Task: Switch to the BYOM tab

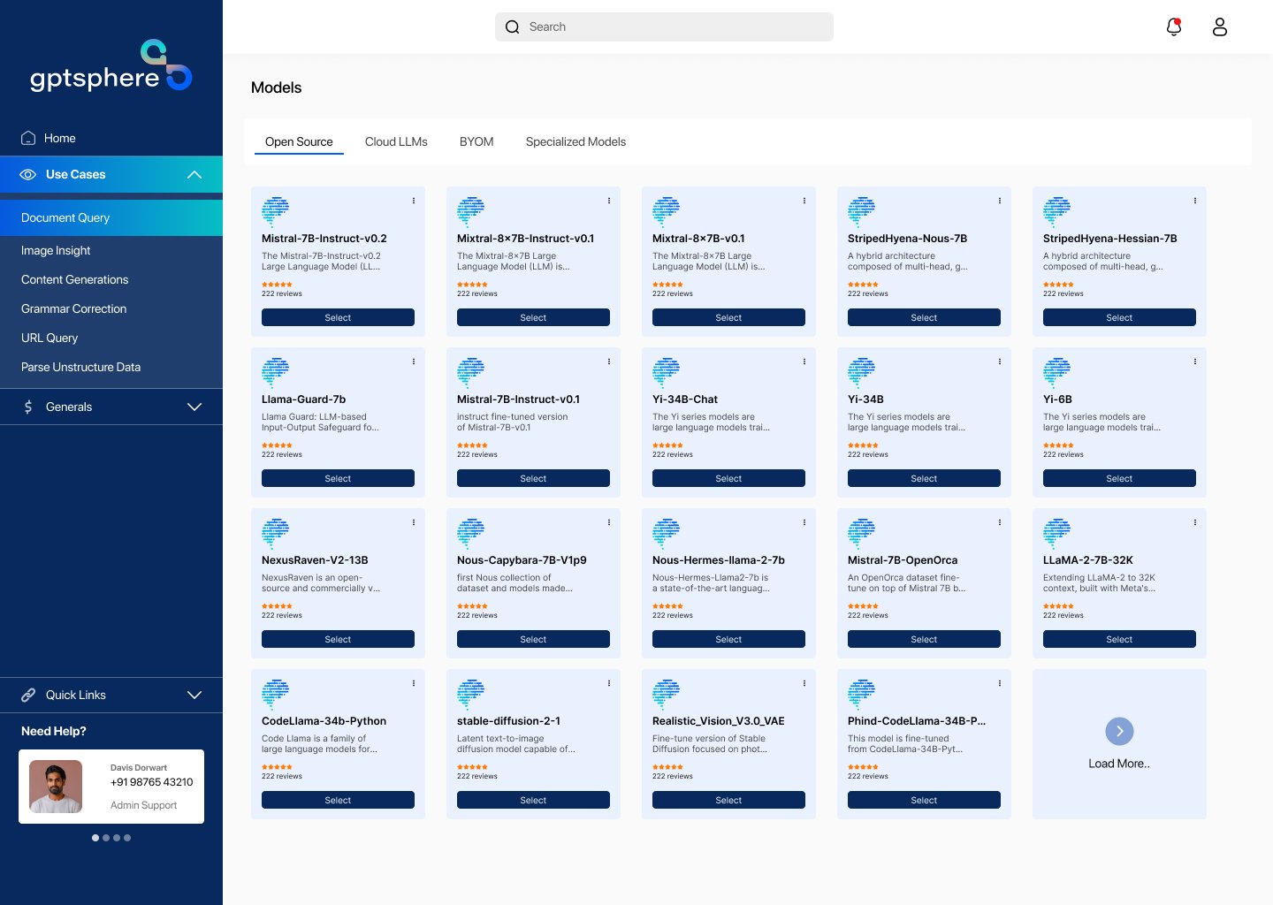Action: (476, 141)
